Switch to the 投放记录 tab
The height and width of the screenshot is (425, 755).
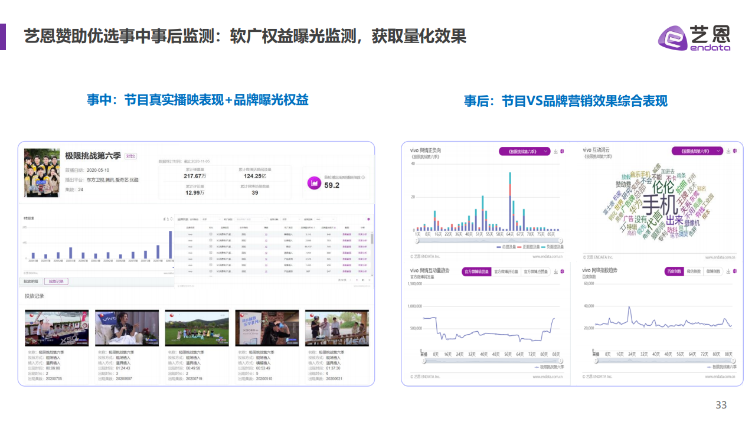click(x=56, y=282)
